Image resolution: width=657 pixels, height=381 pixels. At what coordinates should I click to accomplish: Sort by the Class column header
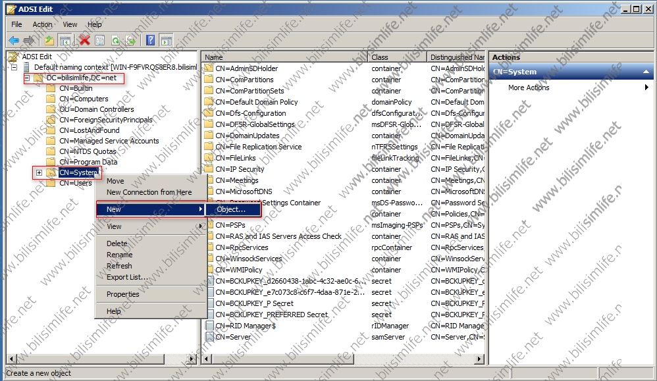tap(397, 57)
